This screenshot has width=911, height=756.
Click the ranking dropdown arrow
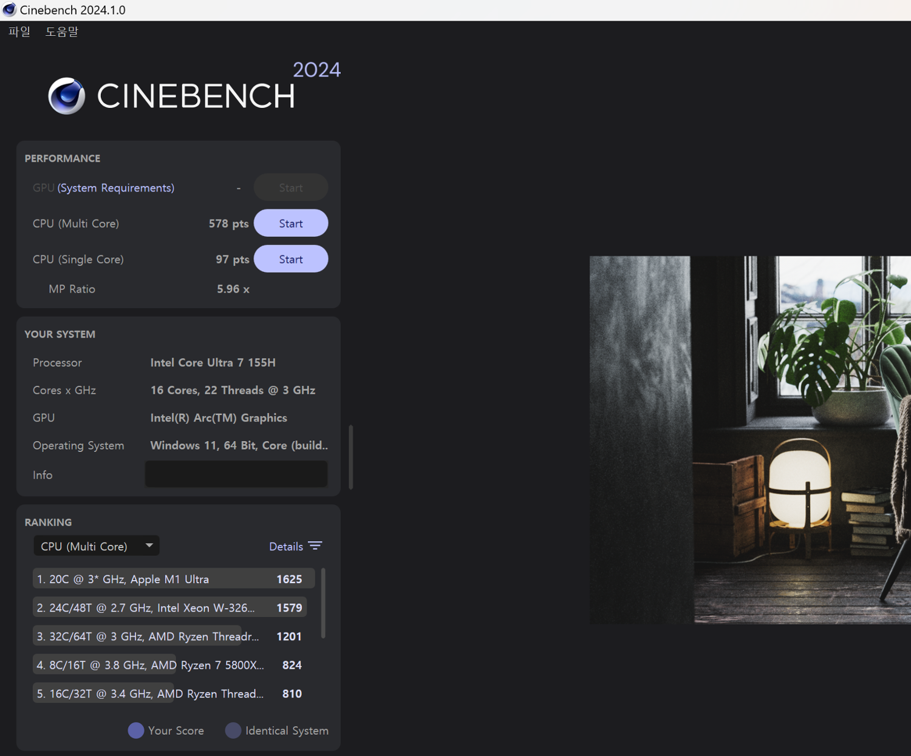[149, 545]
